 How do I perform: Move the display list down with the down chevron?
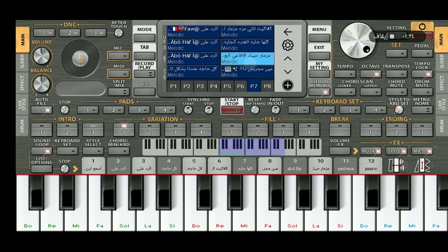(288, 72)
